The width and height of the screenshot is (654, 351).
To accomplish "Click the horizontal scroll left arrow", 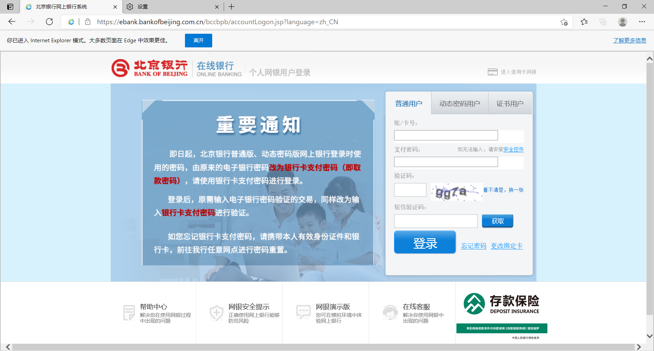I will tap(8, 347).
